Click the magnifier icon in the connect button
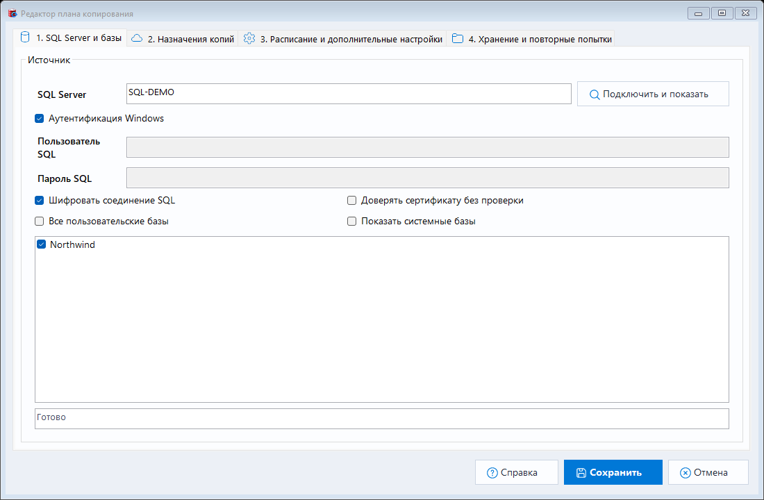Image resolution: width=764 pixels, height=500 pixels. 594,94
